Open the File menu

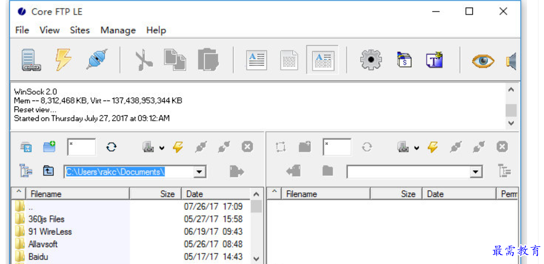(x=22, y=30)
